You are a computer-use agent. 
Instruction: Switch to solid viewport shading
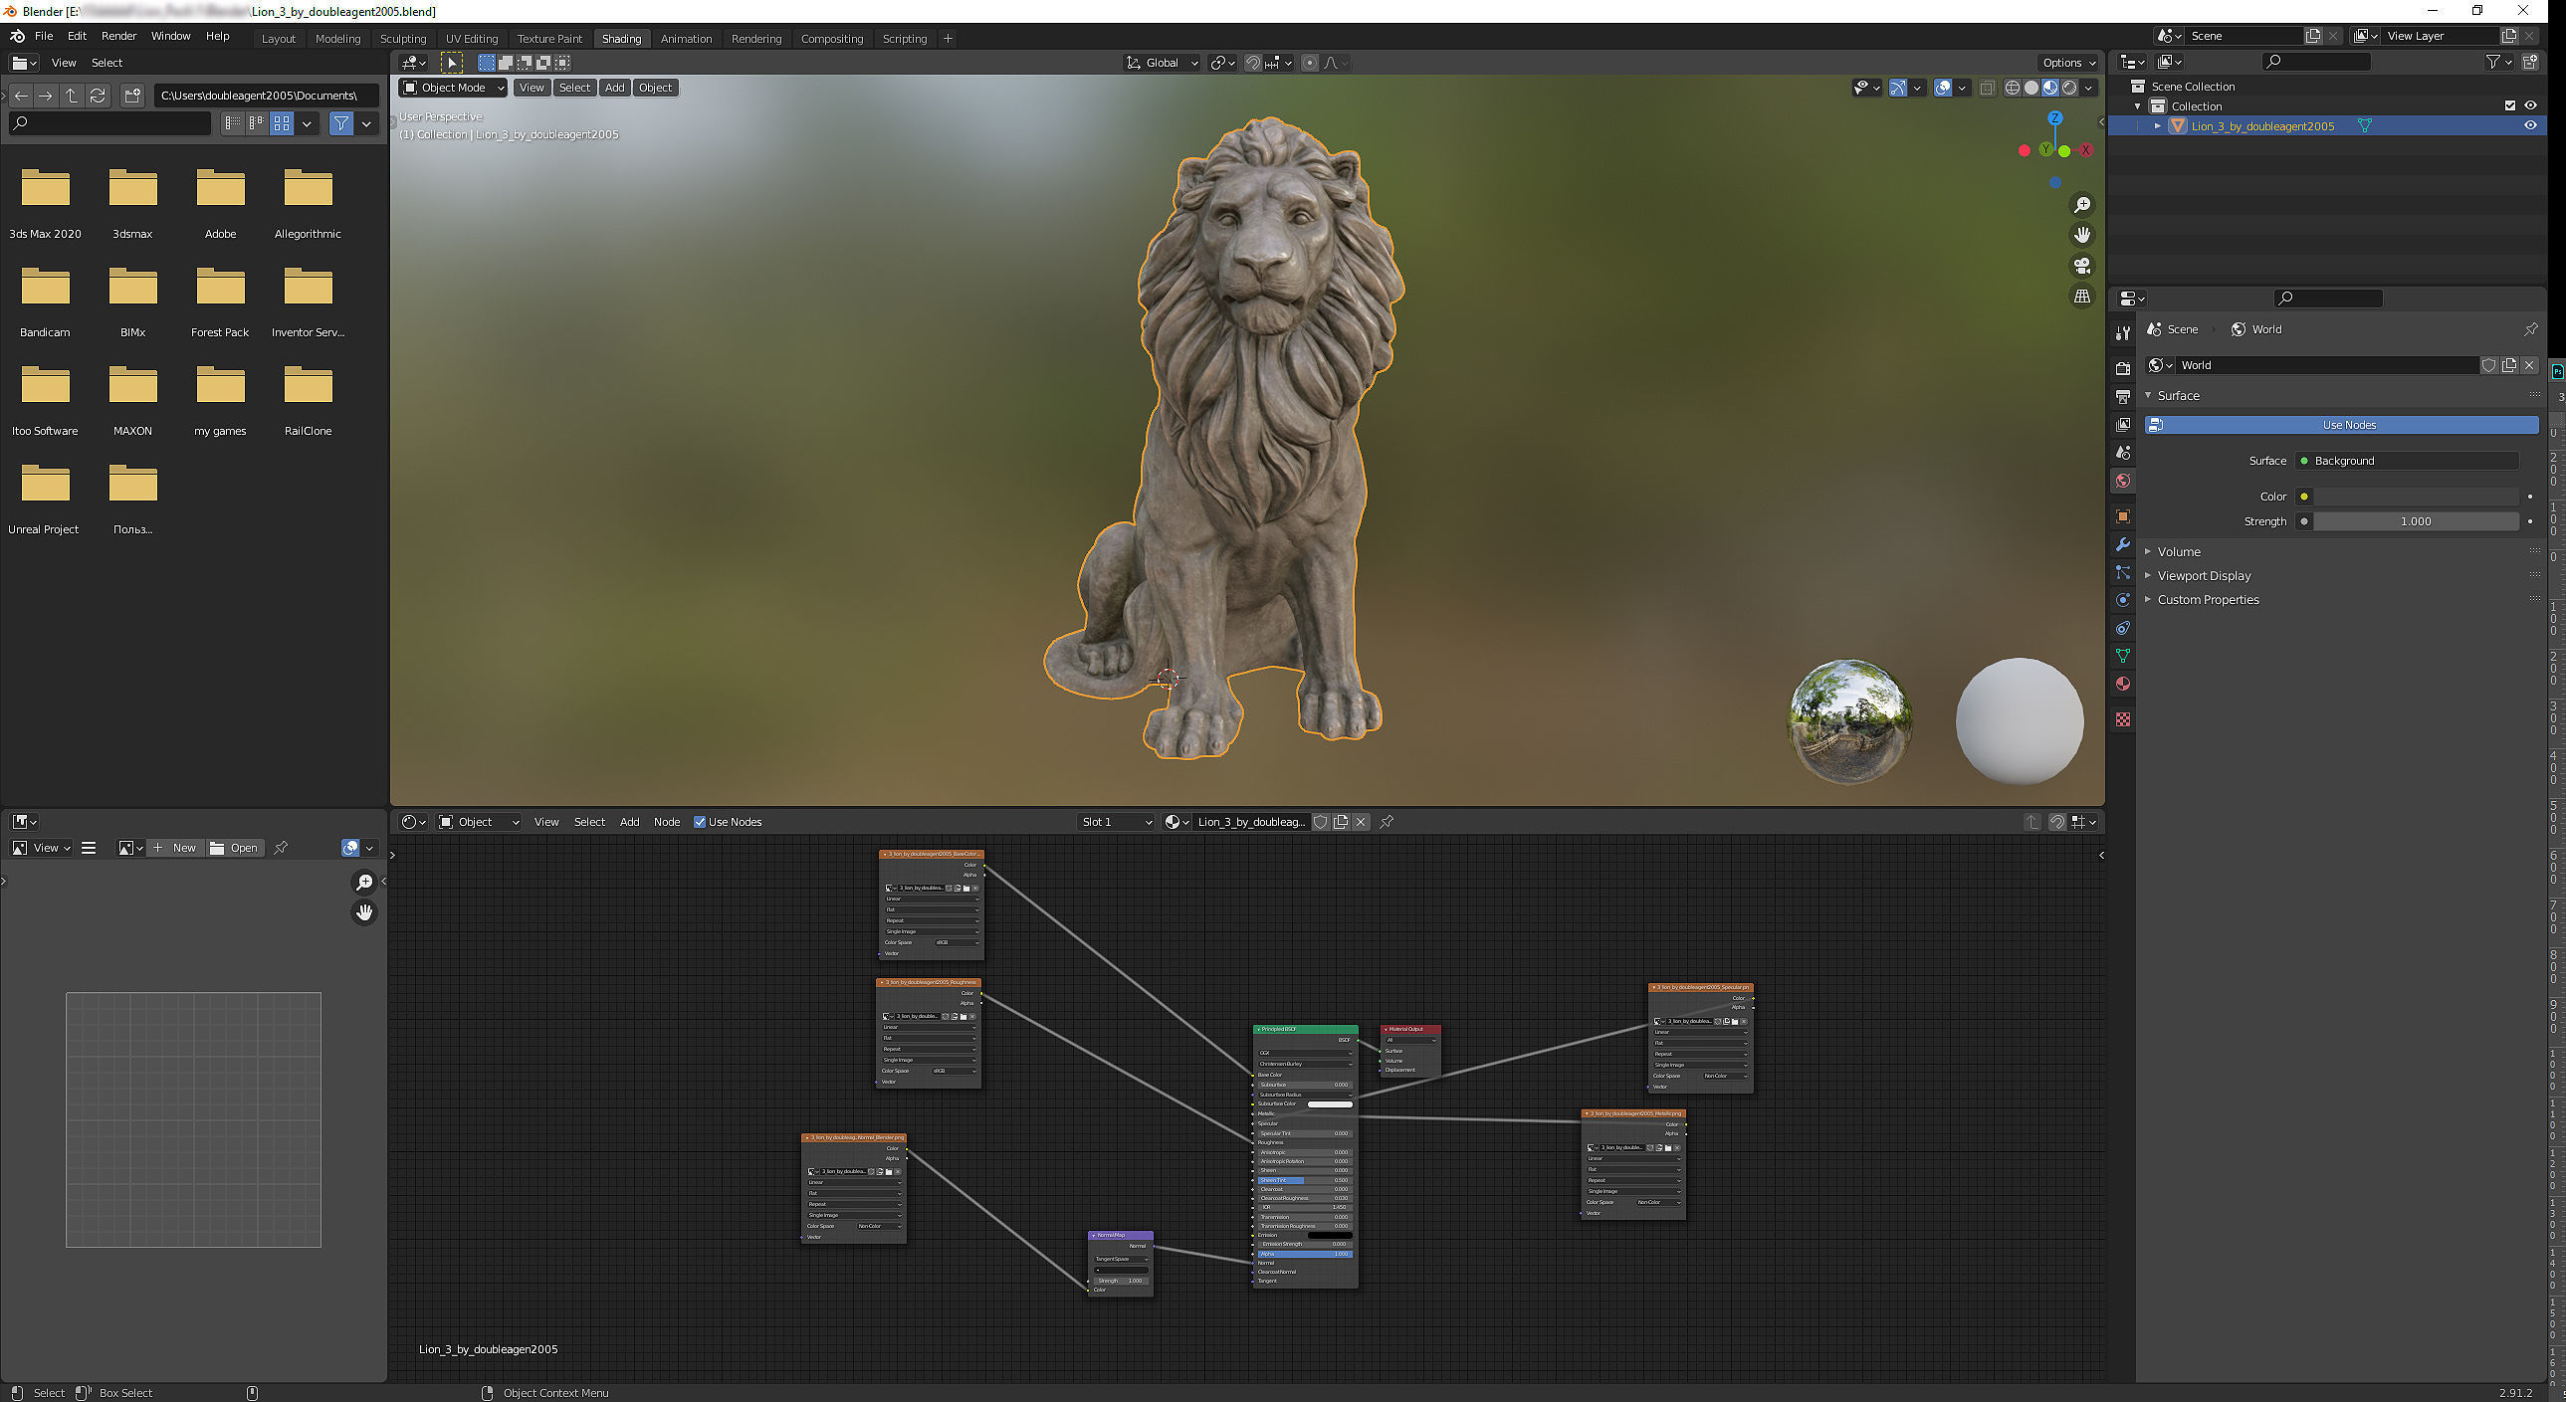click(2031, 88)
